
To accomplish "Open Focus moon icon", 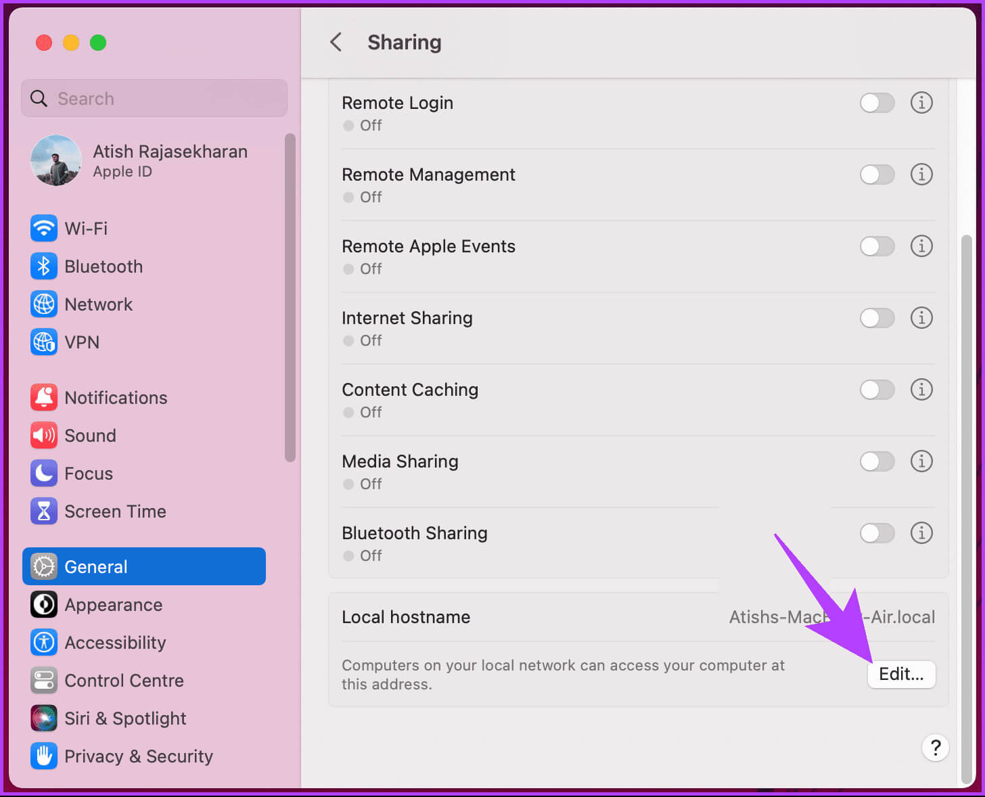I will tap(44, 474).
